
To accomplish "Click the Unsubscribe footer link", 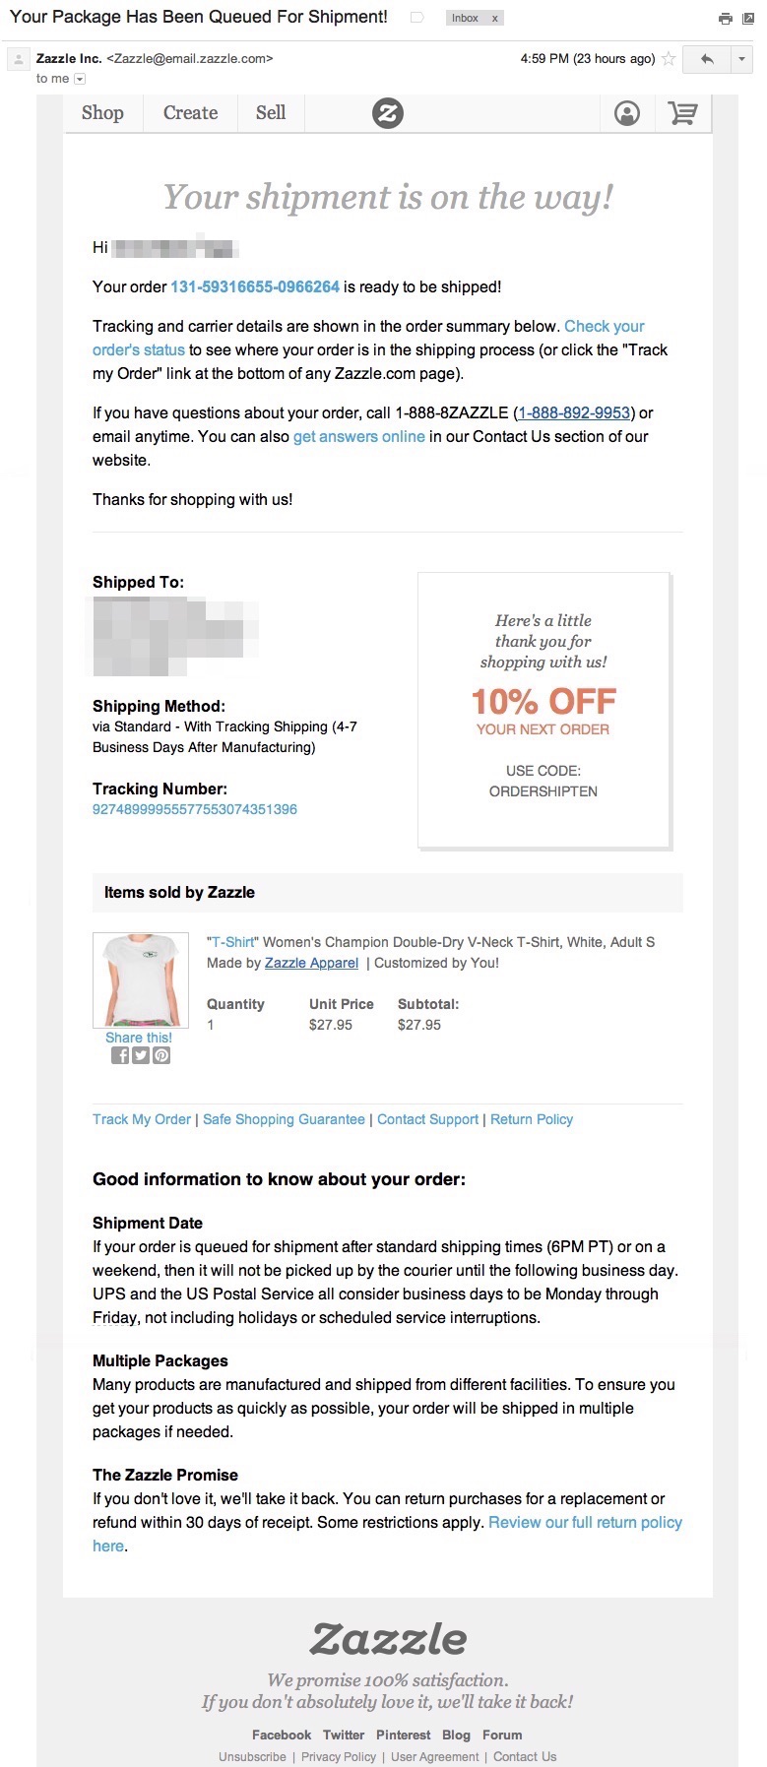I will click(252, 1756).
